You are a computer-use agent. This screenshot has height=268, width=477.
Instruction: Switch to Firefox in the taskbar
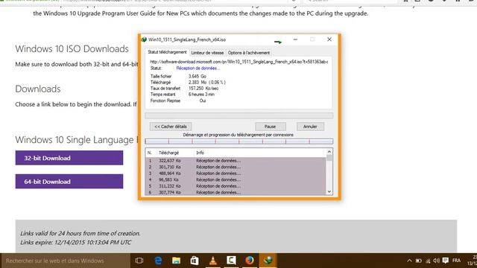pyautogui.click(x=250, y=261)
